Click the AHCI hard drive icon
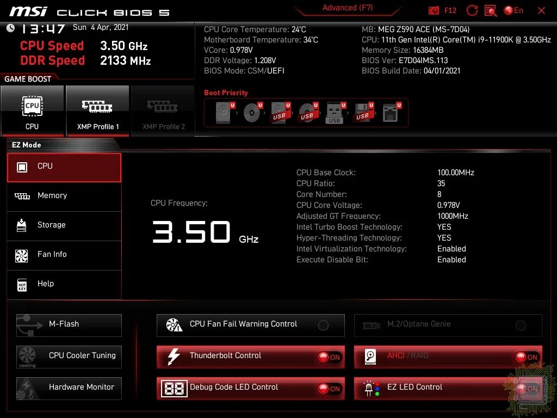Image resolution: width=557 pixels, height=418 pixels. [370, 356]
